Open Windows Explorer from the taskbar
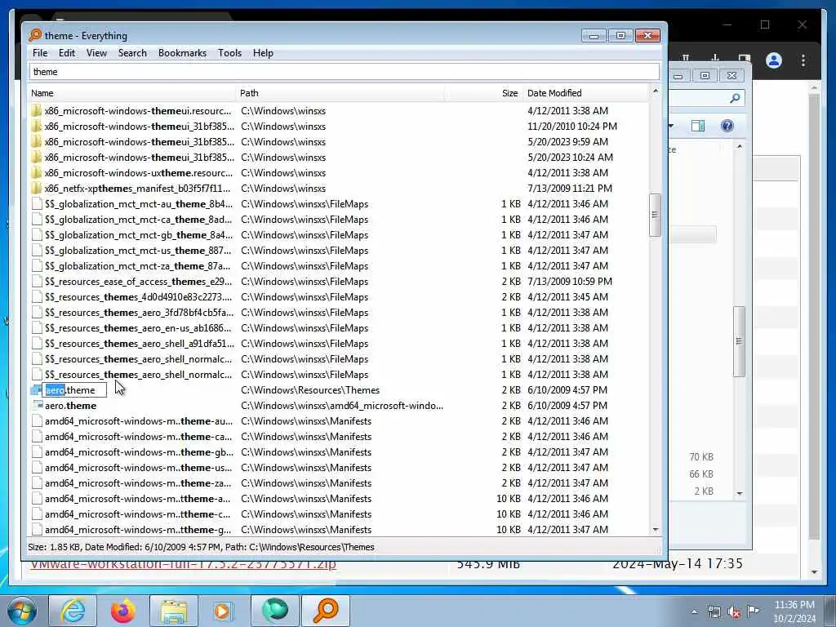 [x=174, y=611]
